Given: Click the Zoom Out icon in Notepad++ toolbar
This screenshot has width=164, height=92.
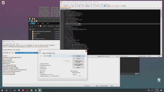Looking at the screenshot, I should (93, 6).
